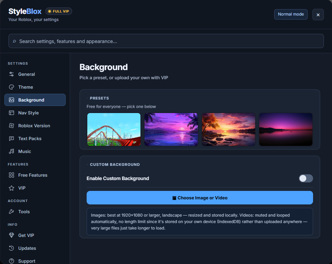Screen dimensions: 332x264
Task: Click the image size help text
Action: (200, 221)
